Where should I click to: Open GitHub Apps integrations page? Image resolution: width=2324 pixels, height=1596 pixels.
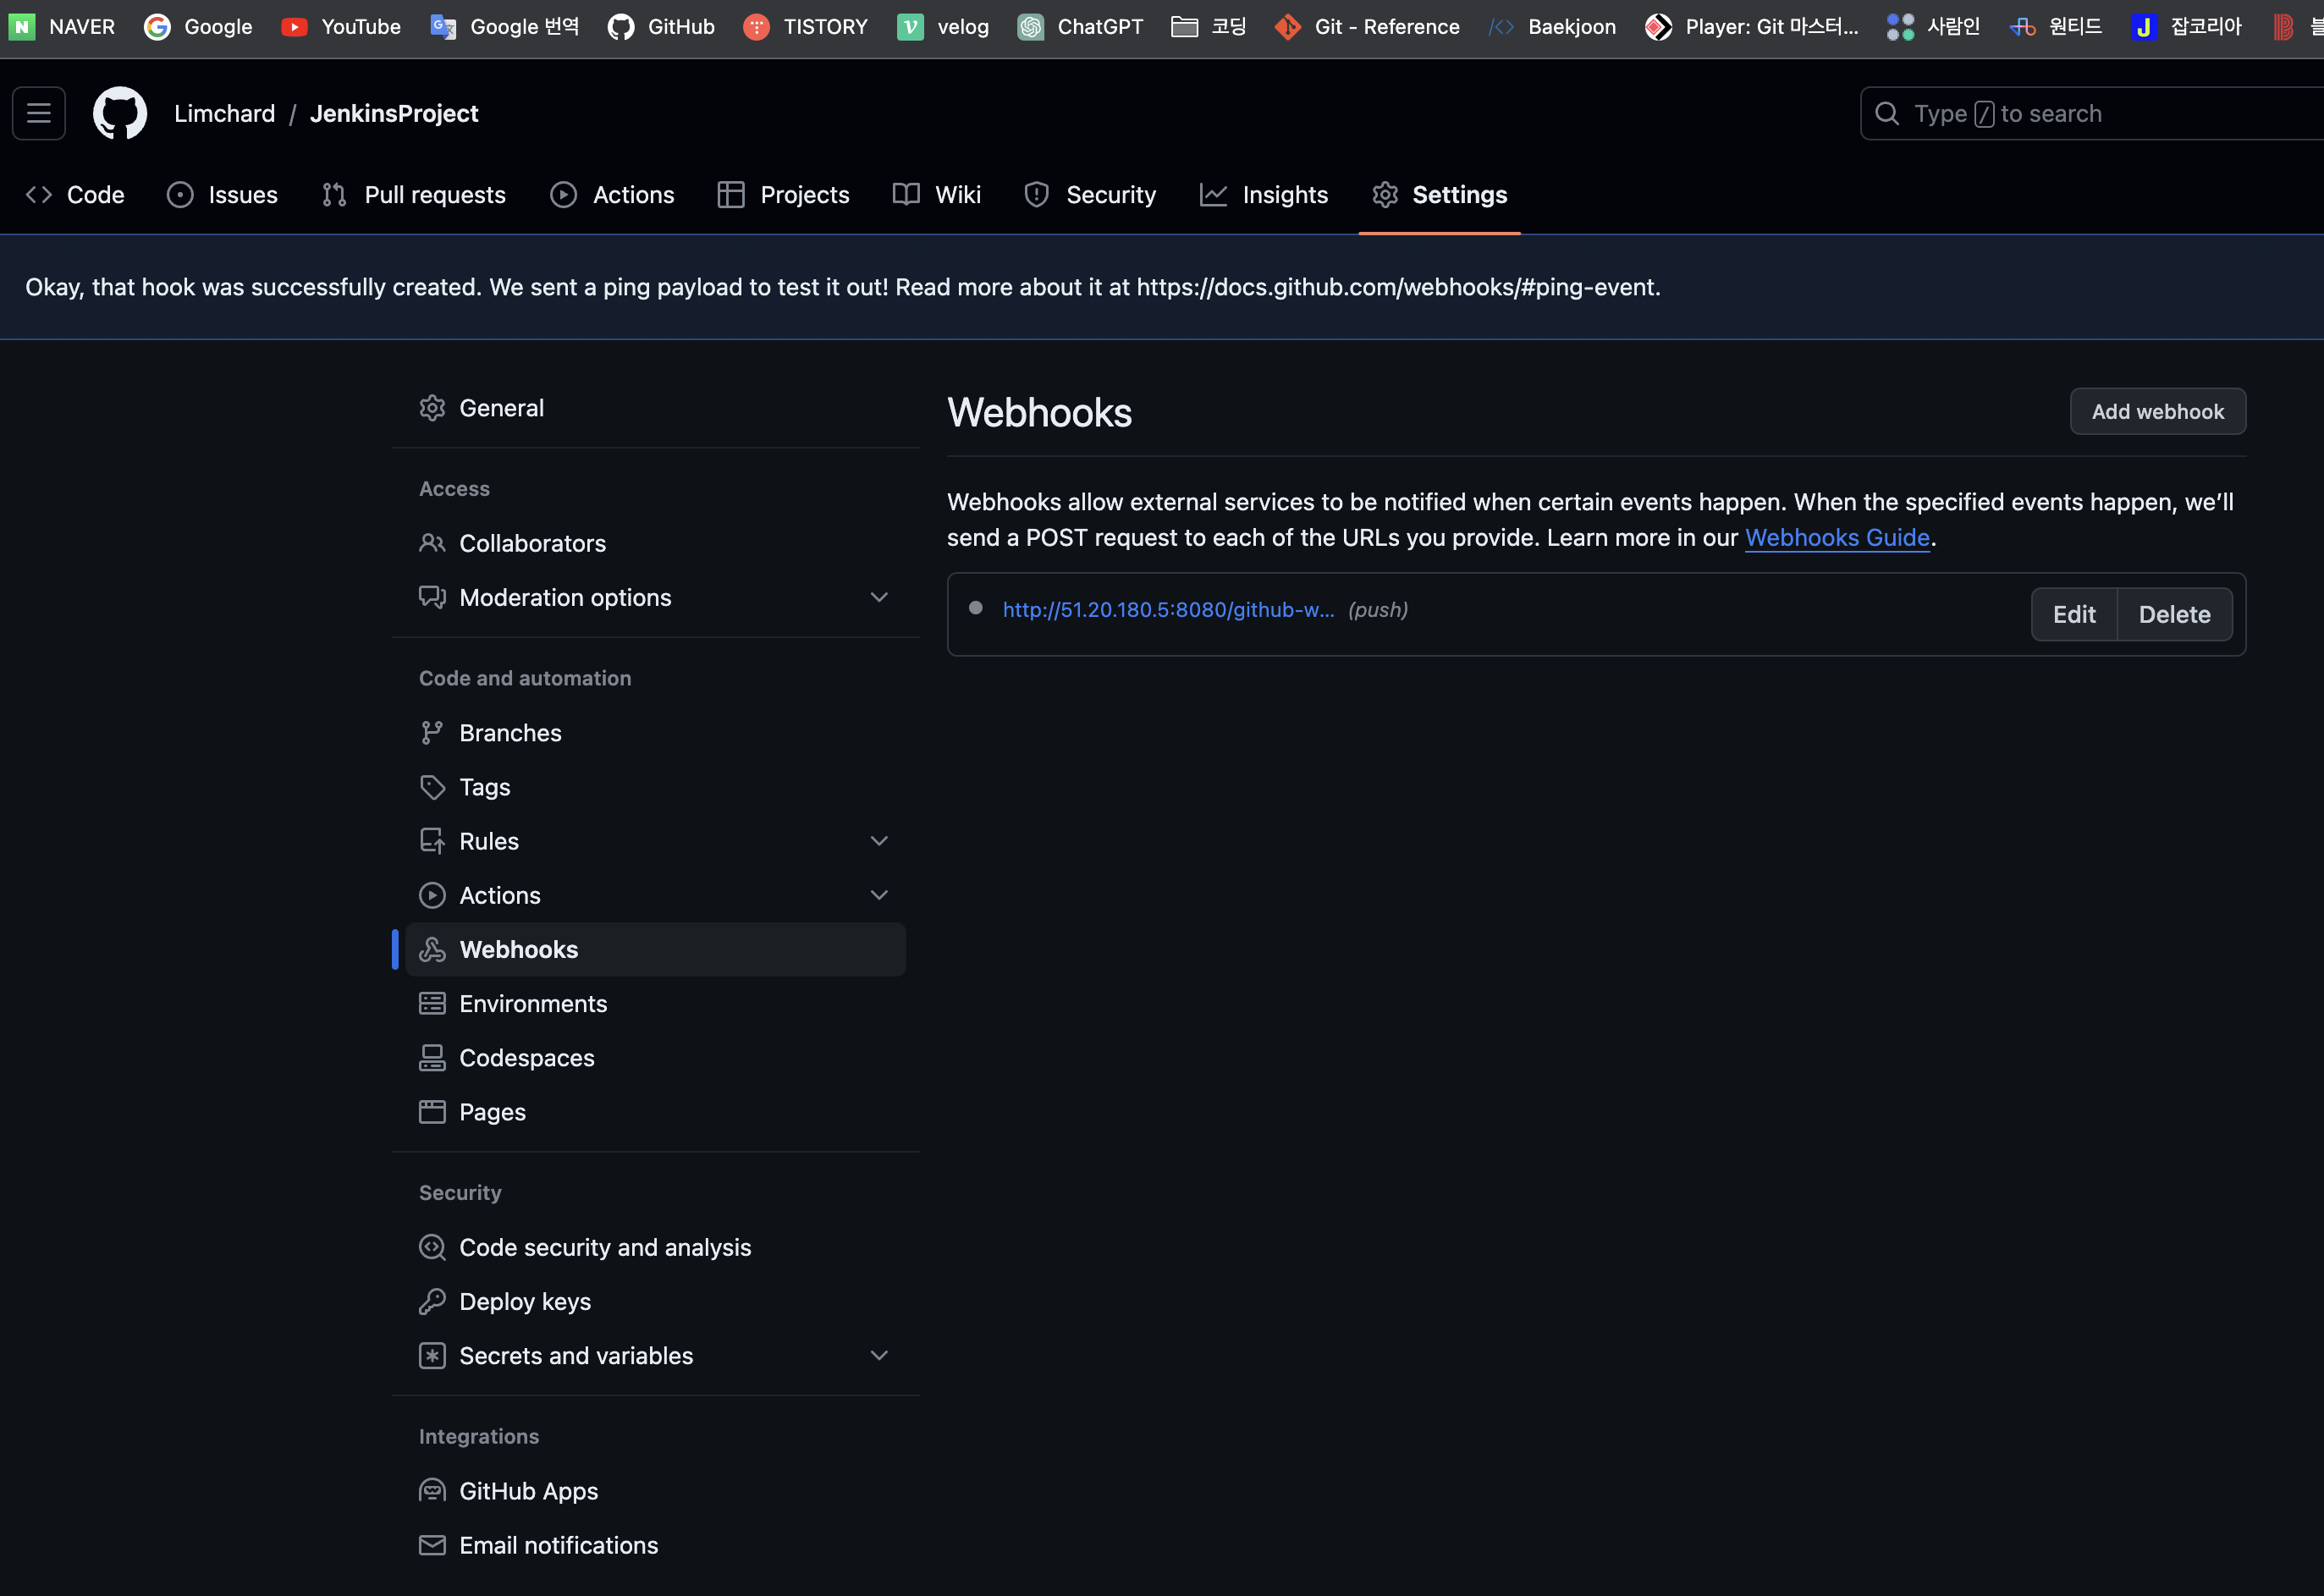528,1490
